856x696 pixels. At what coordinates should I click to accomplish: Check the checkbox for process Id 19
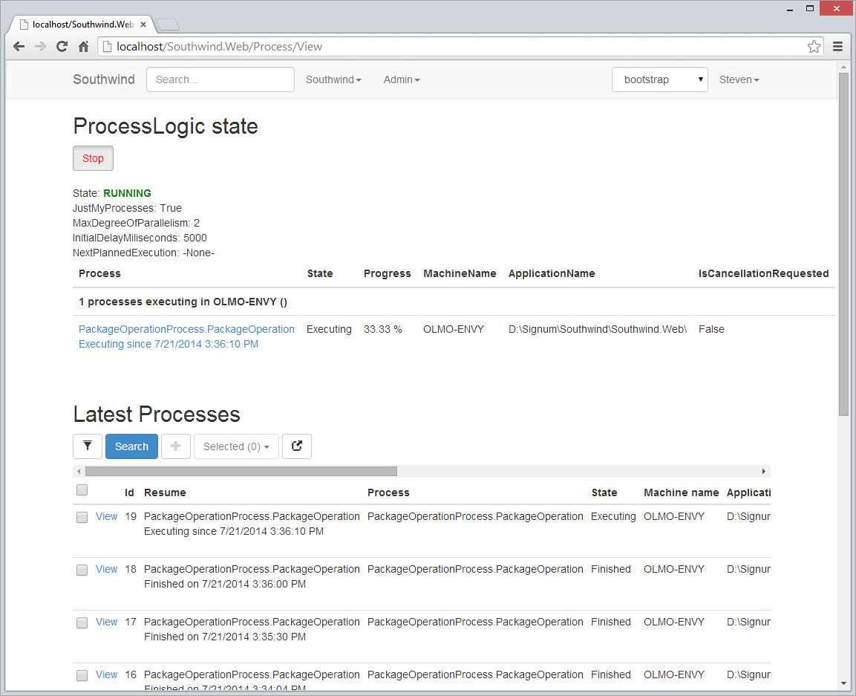point(82,518)
